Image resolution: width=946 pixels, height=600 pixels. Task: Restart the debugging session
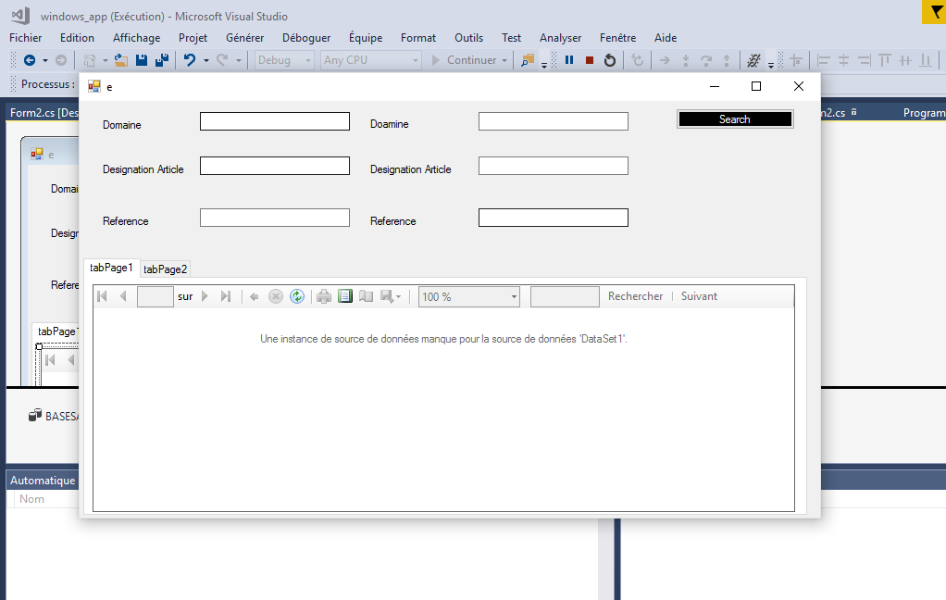(608, 60)
